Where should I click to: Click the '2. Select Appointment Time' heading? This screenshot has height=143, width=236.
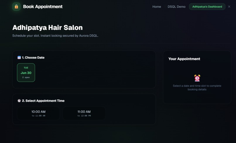pos(43,101)
